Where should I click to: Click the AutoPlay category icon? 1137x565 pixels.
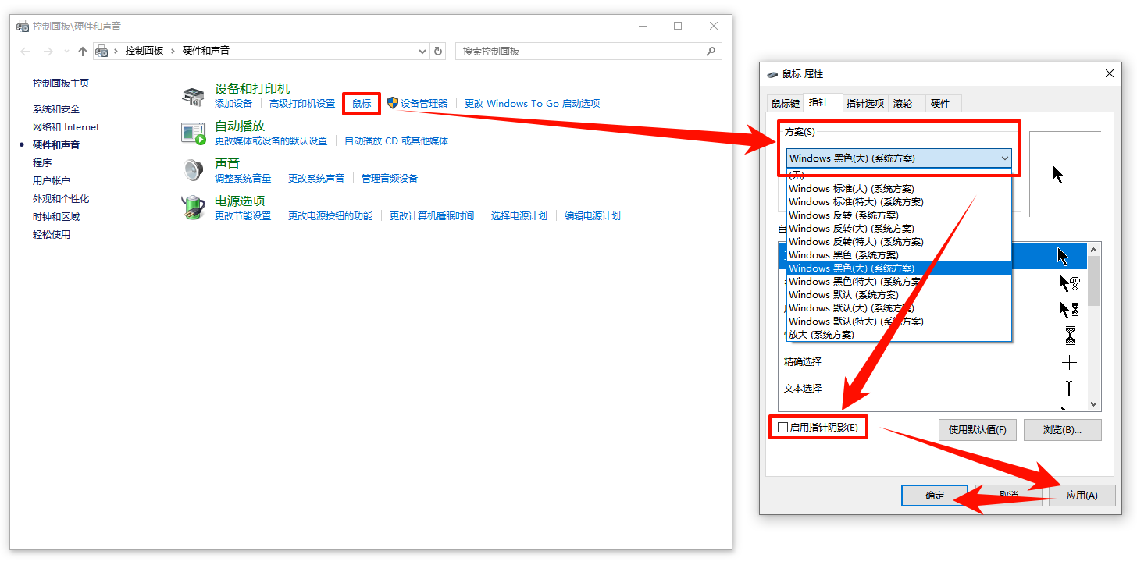pyautogui.click(x=193, y=133)
